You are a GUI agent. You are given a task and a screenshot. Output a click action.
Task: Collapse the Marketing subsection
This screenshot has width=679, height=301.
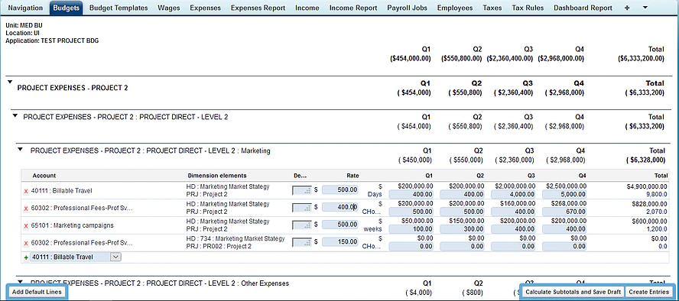pos(20,149)
